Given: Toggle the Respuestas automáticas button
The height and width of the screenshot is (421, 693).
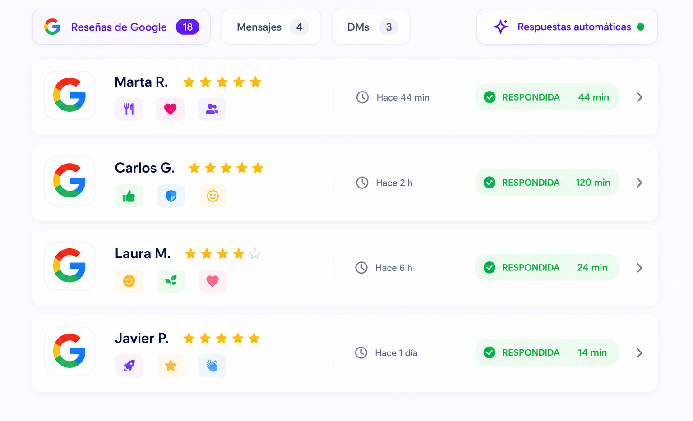Looking at the screenshot, I should click(567, 27).
